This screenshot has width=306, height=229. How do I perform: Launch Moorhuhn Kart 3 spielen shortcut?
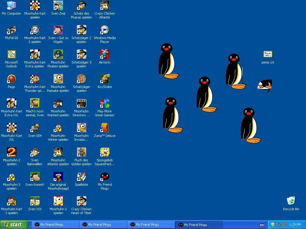click(x=12, y=201)
